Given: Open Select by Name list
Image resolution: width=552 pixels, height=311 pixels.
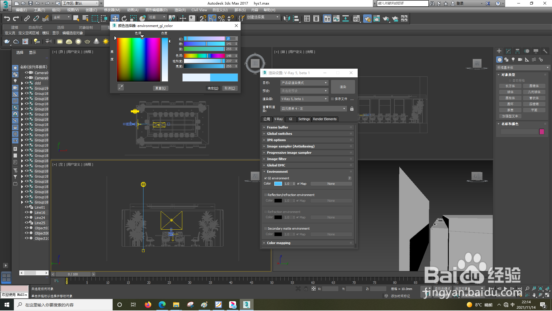Looking at the screenshot, I should (x=85, y=19).
